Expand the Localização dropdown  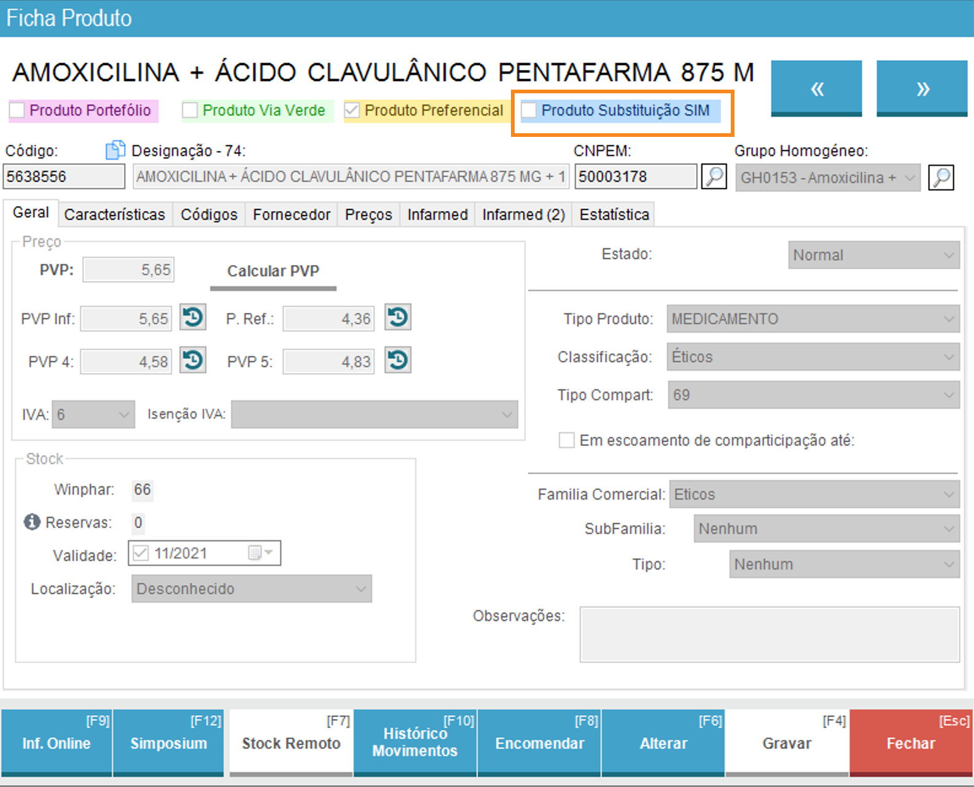(251, 589)
